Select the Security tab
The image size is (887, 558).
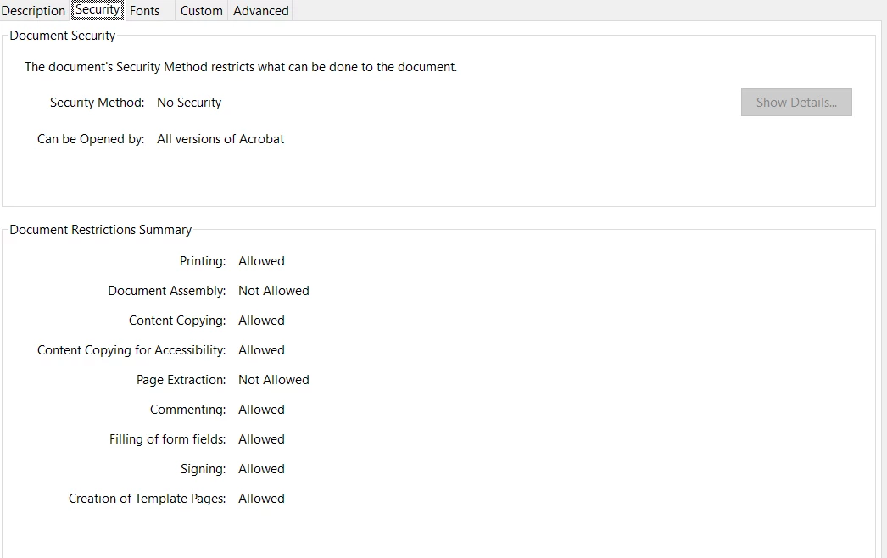pyautogui.click(x=98, y=10)
